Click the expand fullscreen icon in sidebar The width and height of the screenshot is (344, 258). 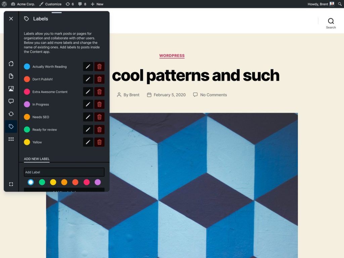pyautogui.click(x=11, y=184)
